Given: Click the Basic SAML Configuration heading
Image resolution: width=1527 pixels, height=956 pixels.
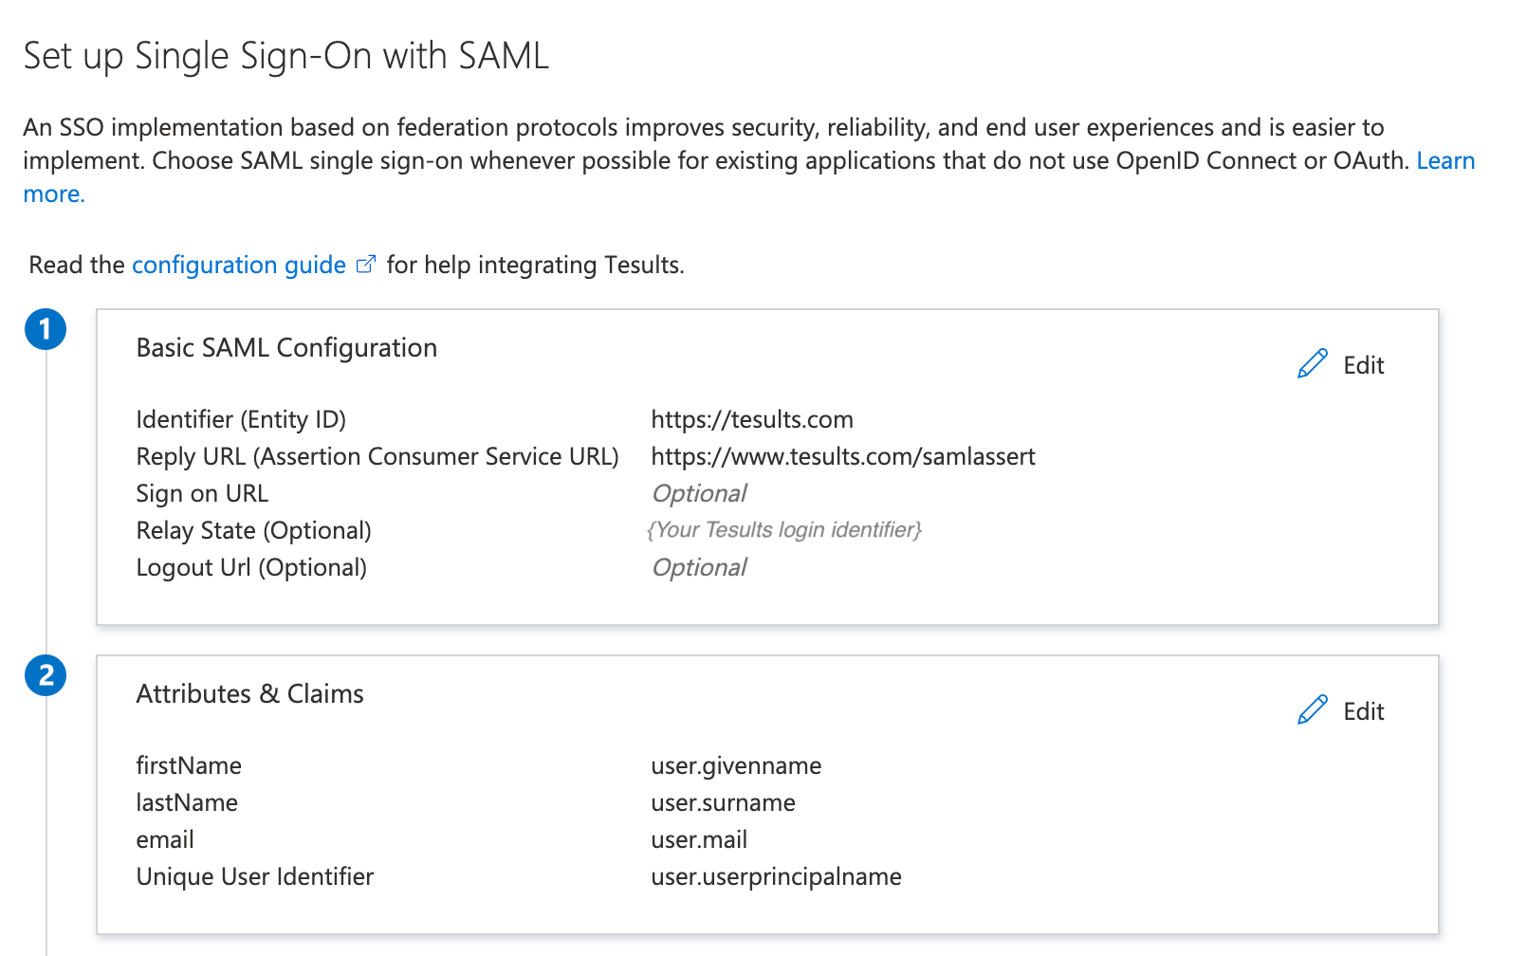Looking at the screenshot, I should [286, 348].
